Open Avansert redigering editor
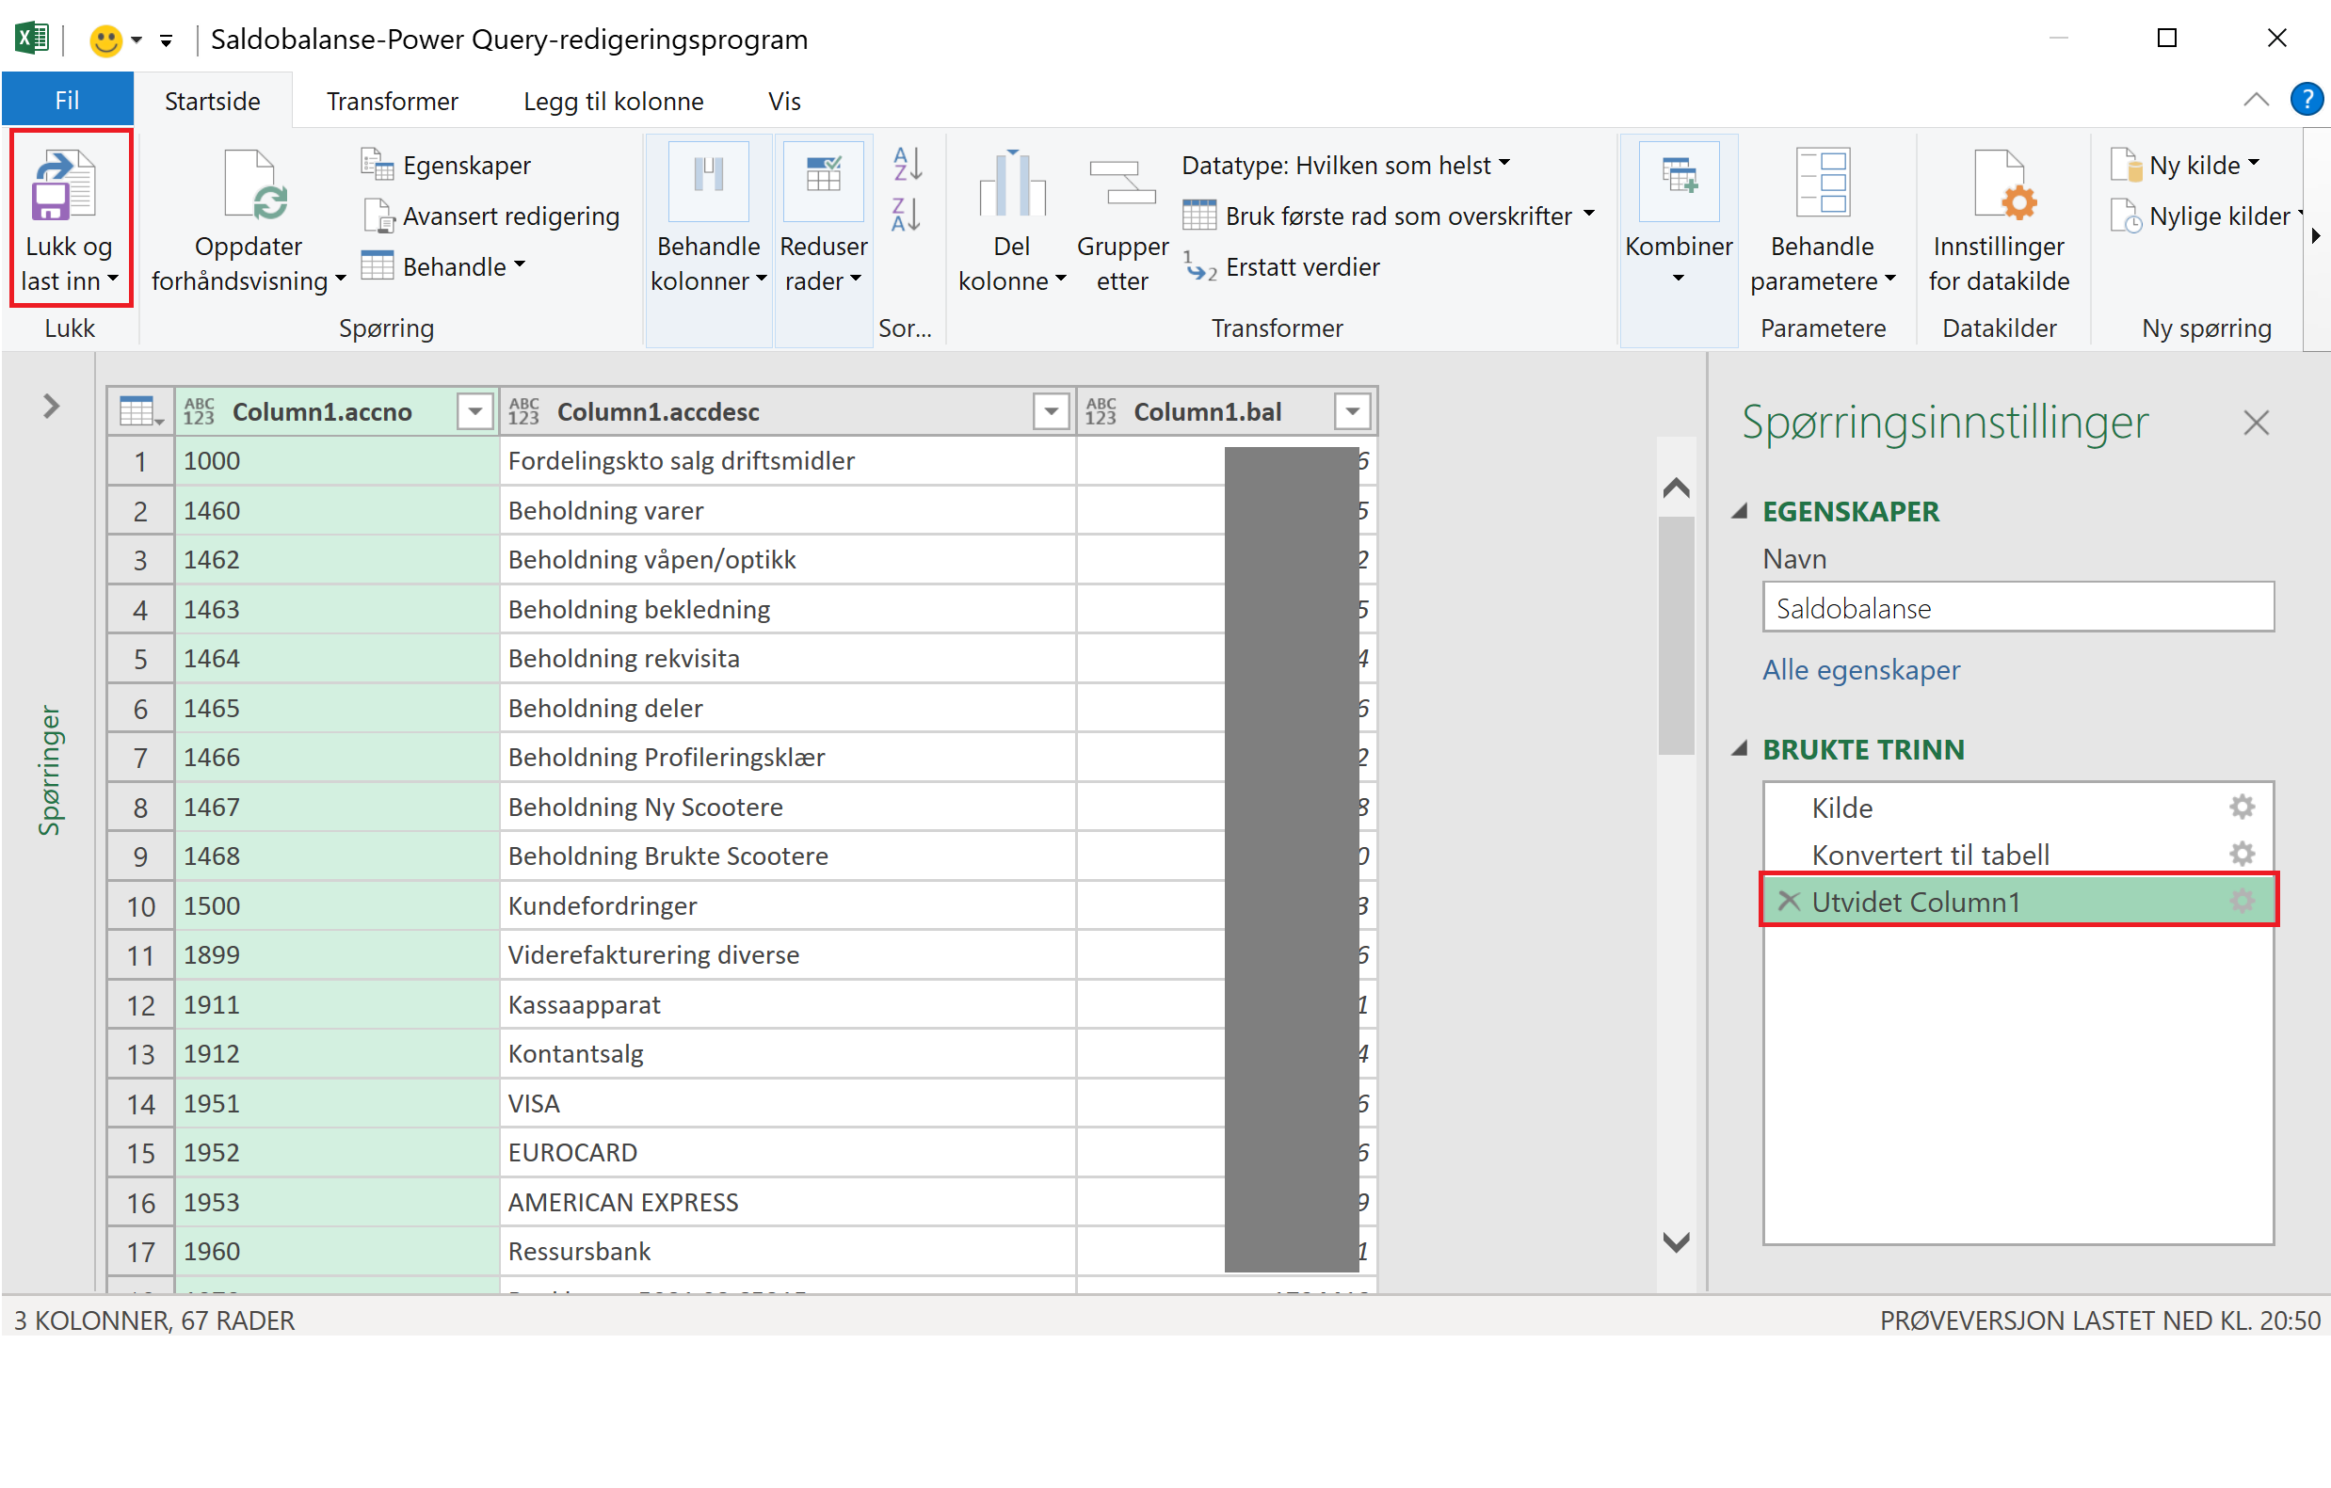Screen dimensions: 2331x1488 509,216
